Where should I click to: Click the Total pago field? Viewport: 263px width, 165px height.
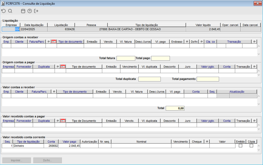pyautogui.click(x=161, y=58)
